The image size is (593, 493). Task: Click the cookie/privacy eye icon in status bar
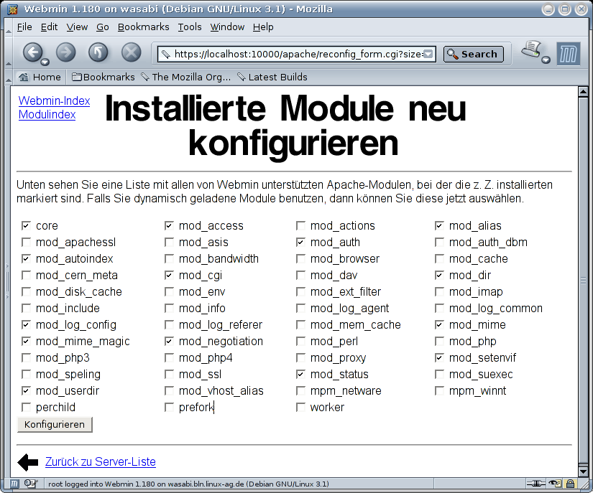(x=555, y=484)
